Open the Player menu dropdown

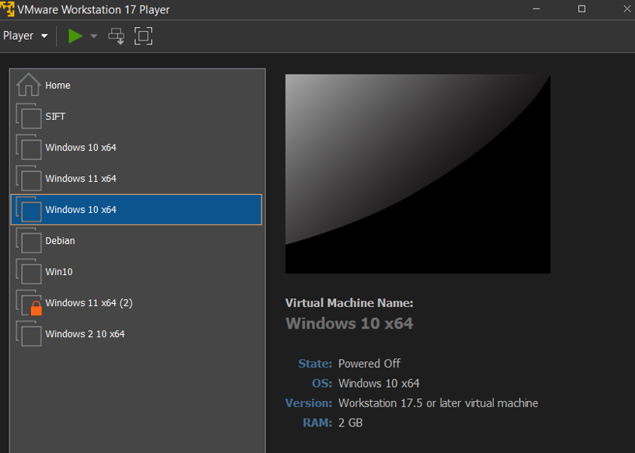pyautogui.click(x=25, y=36)
